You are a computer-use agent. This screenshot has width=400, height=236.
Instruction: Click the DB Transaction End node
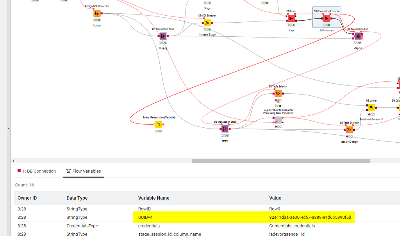tap(358, 36)
